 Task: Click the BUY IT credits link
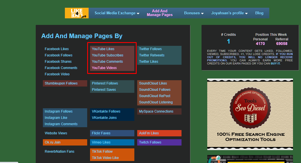coord(275,64)
